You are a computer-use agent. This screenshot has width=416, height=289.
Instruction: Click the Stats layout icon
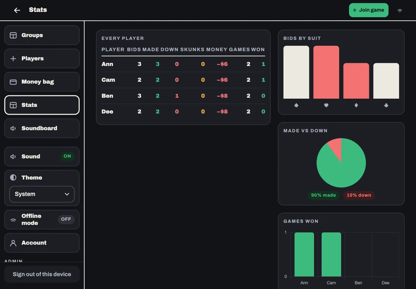click(13, 105)
